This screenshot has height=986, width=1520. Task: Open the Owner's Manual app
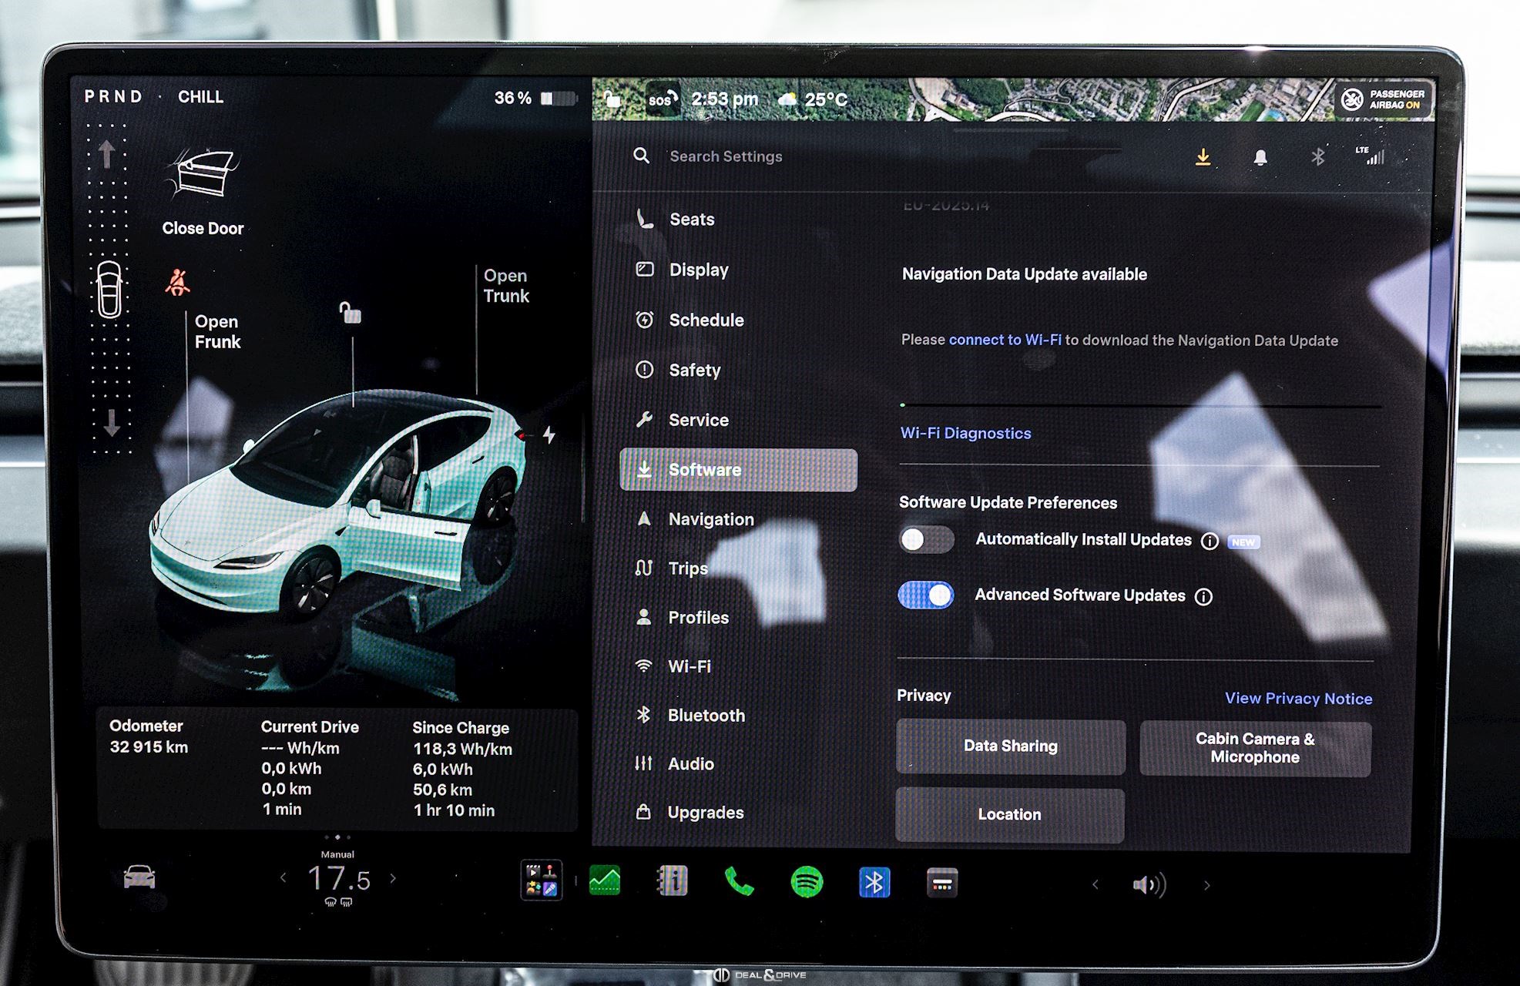pos(672,880)
